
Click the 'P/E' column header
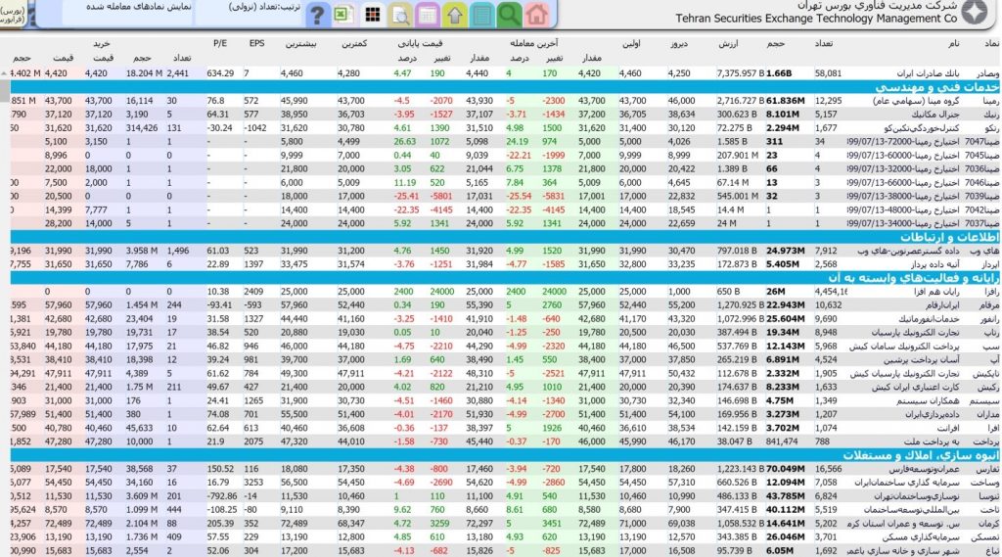220,43
